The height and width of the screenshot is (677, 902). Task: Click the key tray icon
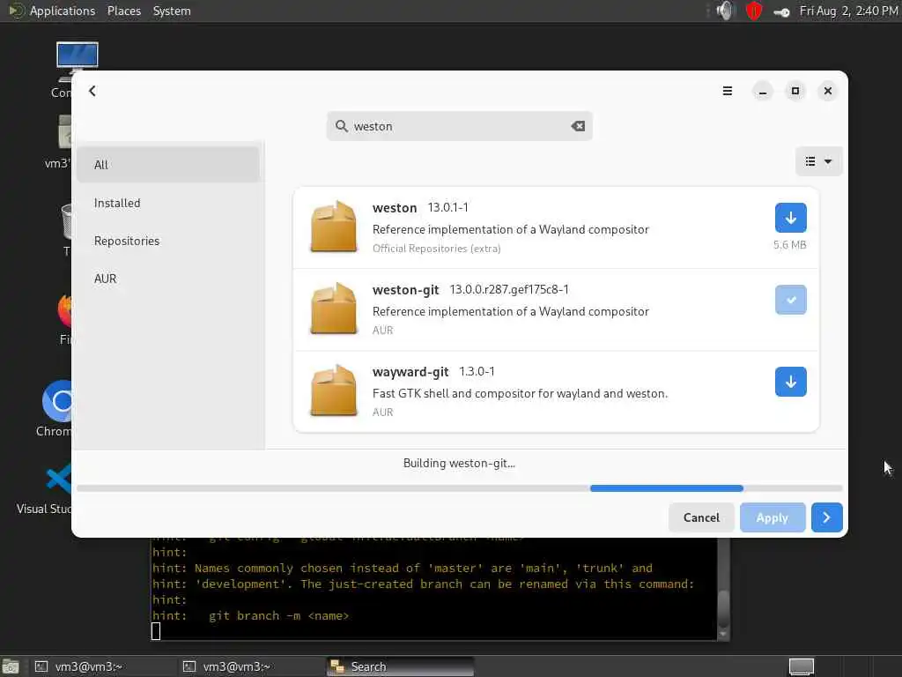point(781,12)
